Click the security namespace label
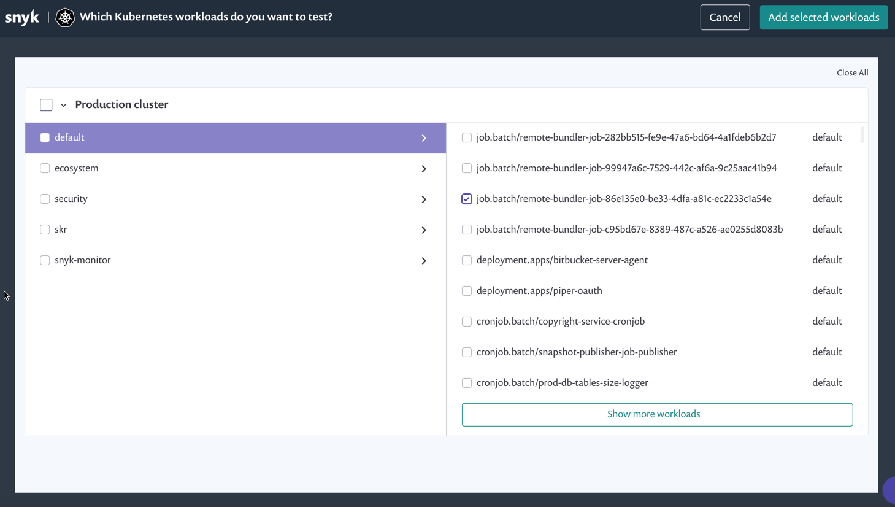 [71, 199]
